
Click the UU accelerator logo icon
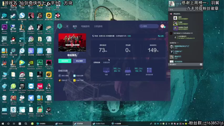60,26
